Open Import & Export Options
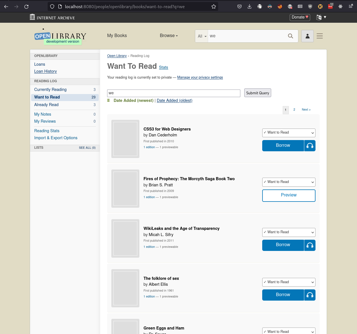This screenshot has width=357, height=334. click(x=56, y=138)
